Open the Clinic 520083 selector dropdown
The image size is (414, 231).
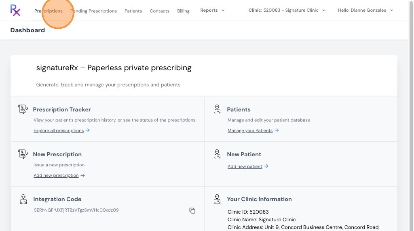click(x=287, y=10)
